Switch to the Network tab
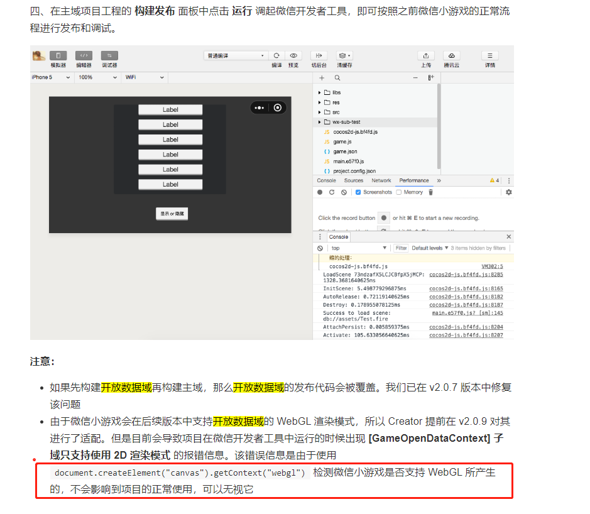Screen dimensions: 590x514 pos(381,180)
